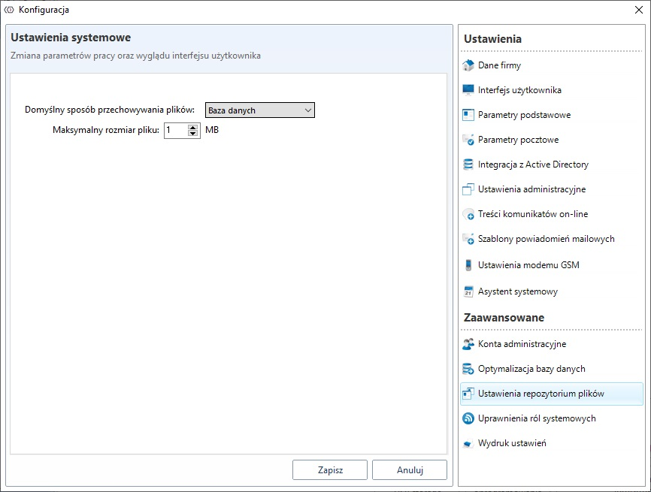The height and width of the screenshot is (492, 651).
Task: Select Treści komunikatów on-line menu item
Action: [x=532, y=214]
